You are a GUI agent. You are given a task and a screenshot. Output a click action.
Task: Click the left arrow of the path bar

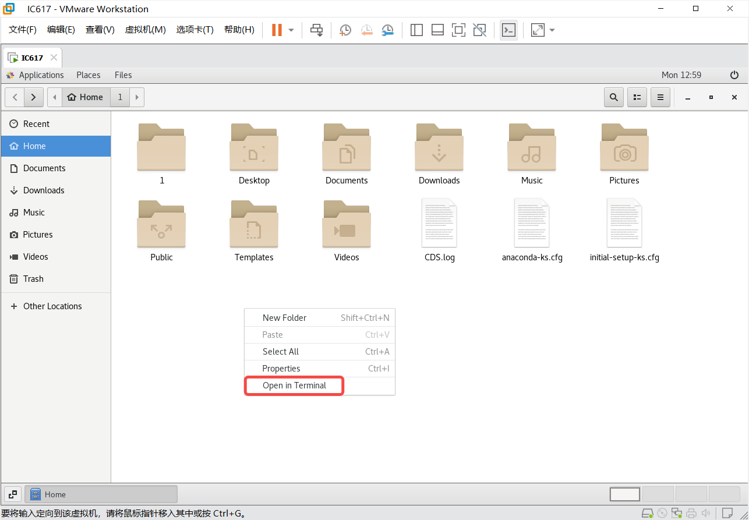pyautogui.click(x=55, y=97)
